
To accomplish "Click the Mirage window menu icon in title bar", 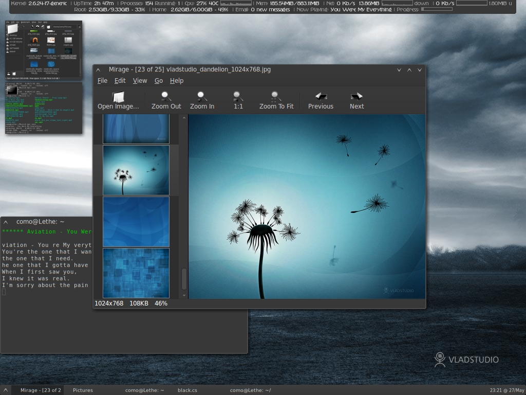I will tap(98, 70).
